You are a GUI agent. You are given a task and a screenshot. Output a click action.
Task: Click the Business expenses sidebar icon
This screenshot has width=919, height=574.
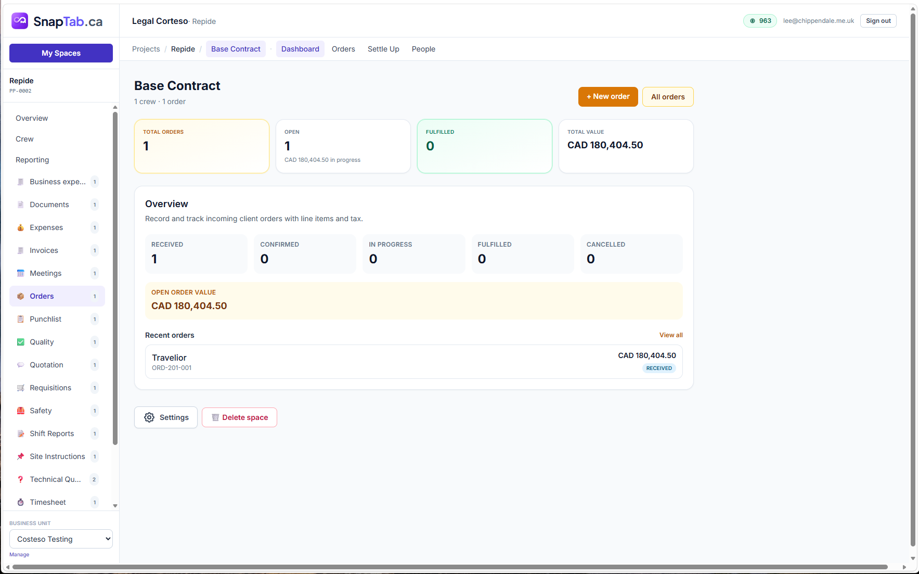(x=21, y=182)
